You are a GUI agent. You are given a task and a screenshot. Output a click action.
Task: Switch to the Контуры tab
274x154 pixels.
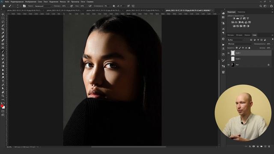231,35
